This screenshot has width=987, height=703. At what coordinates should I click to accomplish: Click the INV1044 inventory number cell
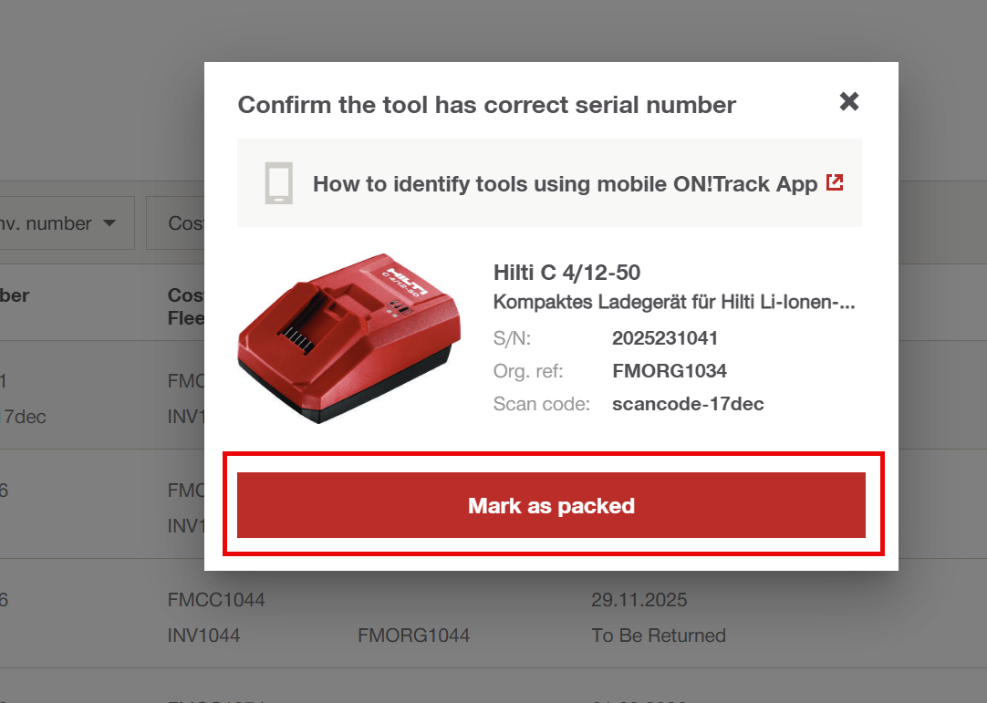coord(203,636)
